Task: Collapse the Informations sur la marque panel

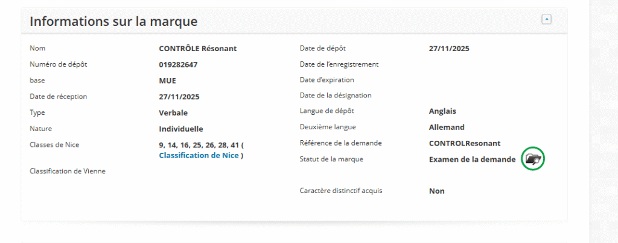Action: click(546, 19)
